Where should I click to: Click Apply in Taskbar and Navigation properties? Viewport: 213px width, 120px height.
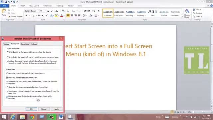(57, 109)
